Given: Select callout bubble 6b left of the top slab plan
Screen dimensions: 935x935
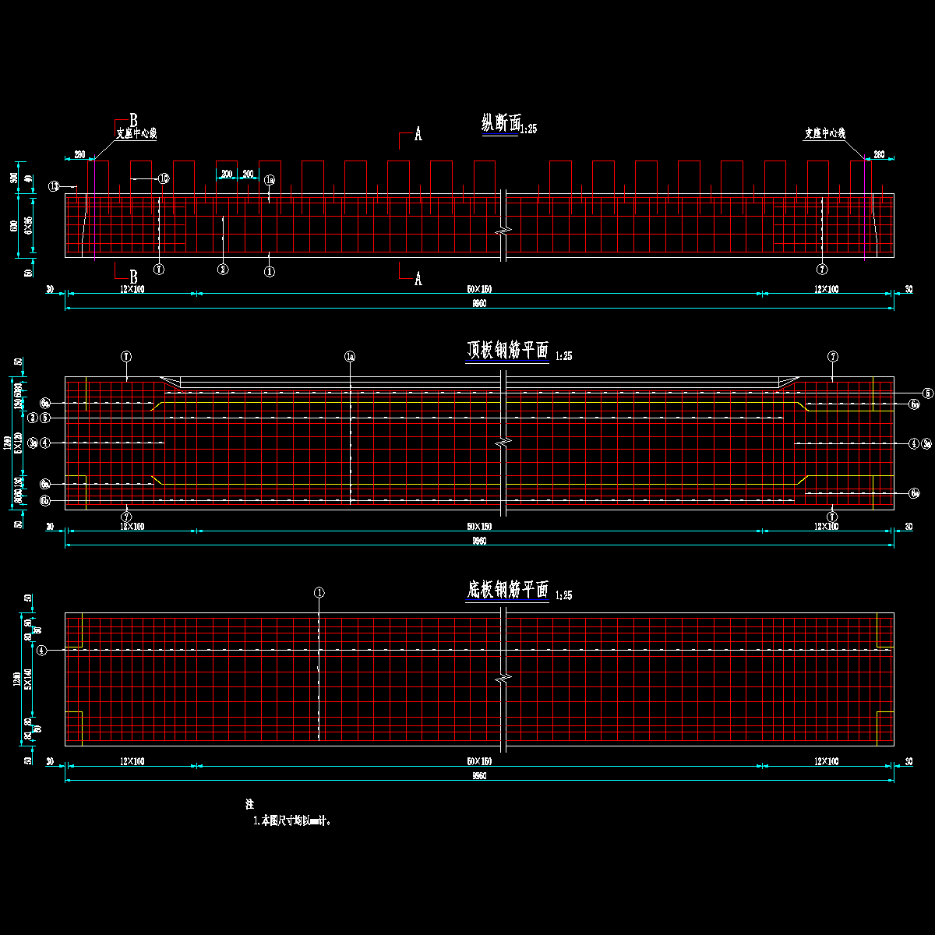Looking at the screenshot, I should [45, 500].
